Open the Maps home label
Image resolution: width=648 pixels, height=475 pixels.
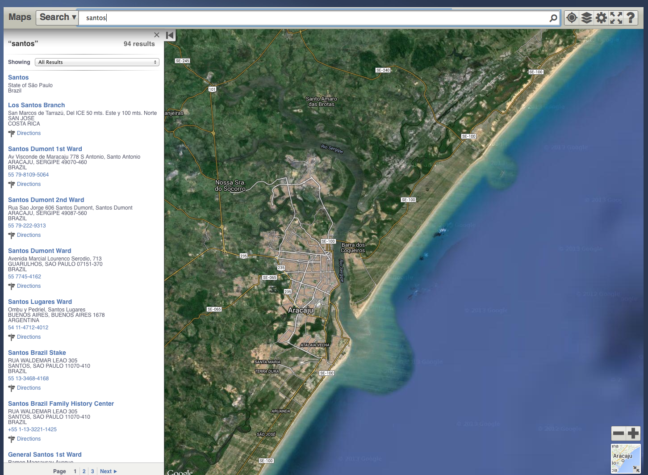[20, 17]
